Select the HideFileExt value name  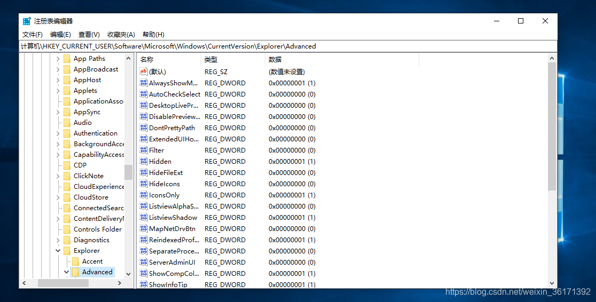pos(166,172)
